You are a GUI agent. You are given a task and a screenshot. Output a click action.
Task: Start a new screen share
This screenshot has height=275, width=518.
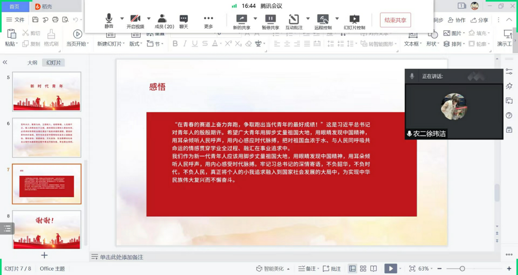pos(241,21)
